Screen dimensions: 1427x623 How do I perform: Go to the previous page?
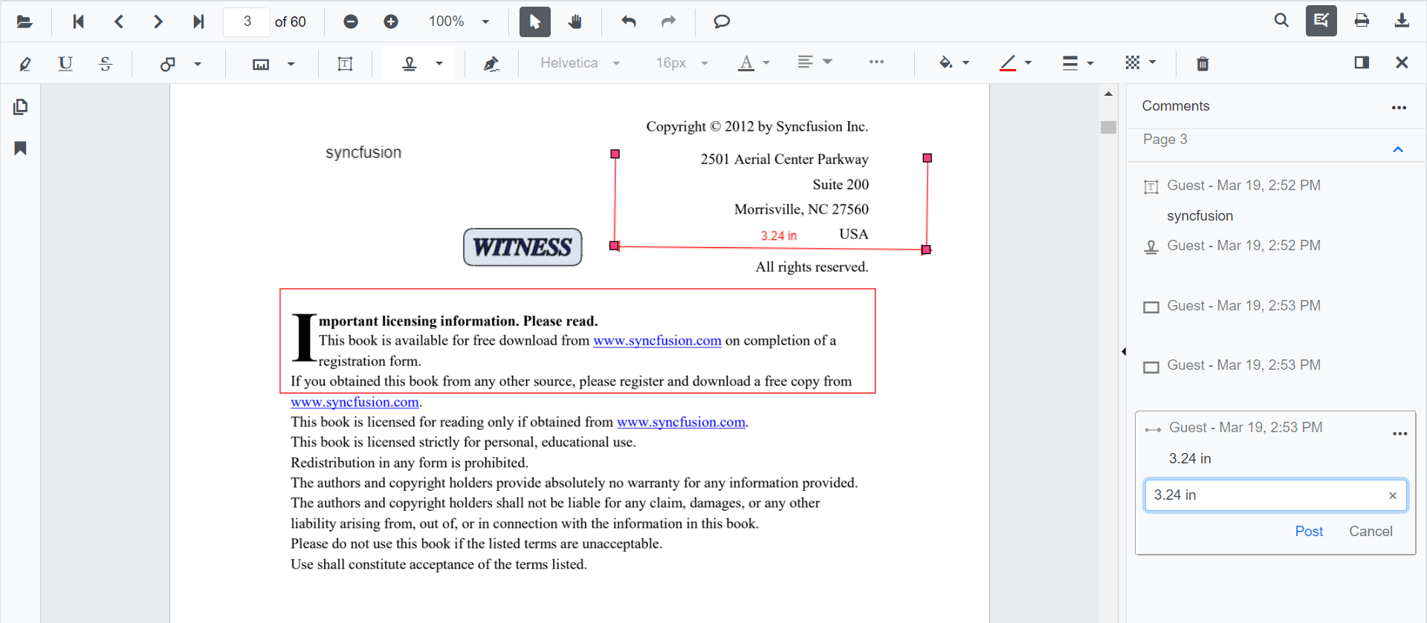point(119,22)
